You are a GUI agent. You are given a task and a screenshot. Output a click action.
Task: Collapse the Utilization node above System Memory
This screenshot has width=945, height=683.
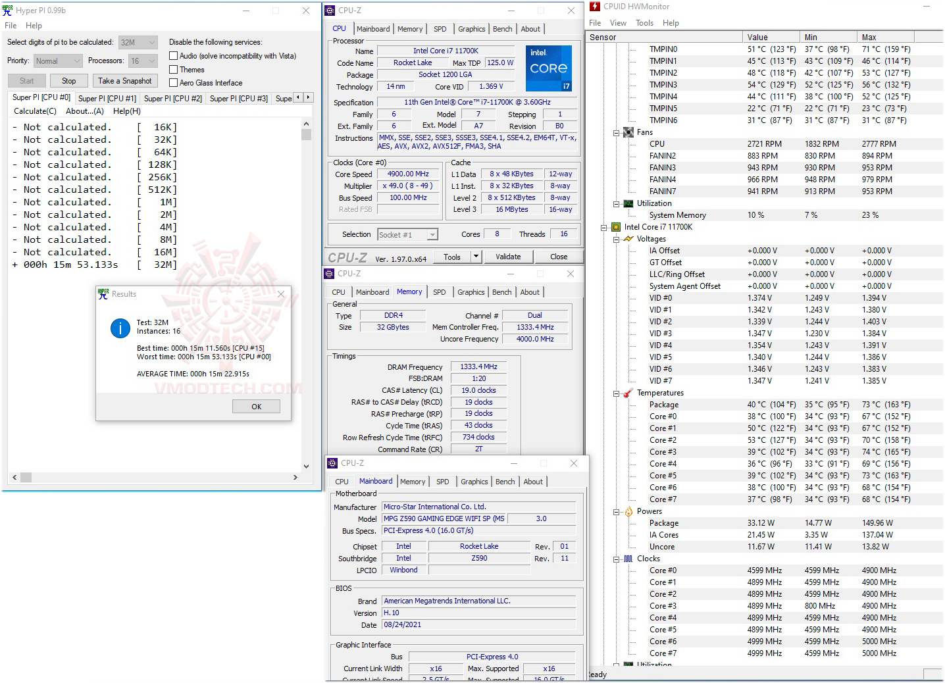pos(617,203)
